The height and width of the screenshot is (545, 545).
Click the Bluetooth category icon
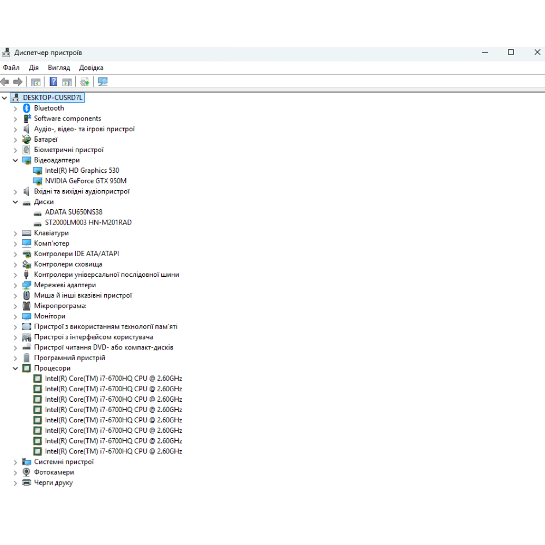pyautogui.click(x=26, y=108)
